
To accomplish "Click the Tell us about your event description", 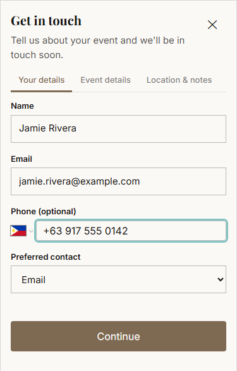I will (x=97, y=47).
